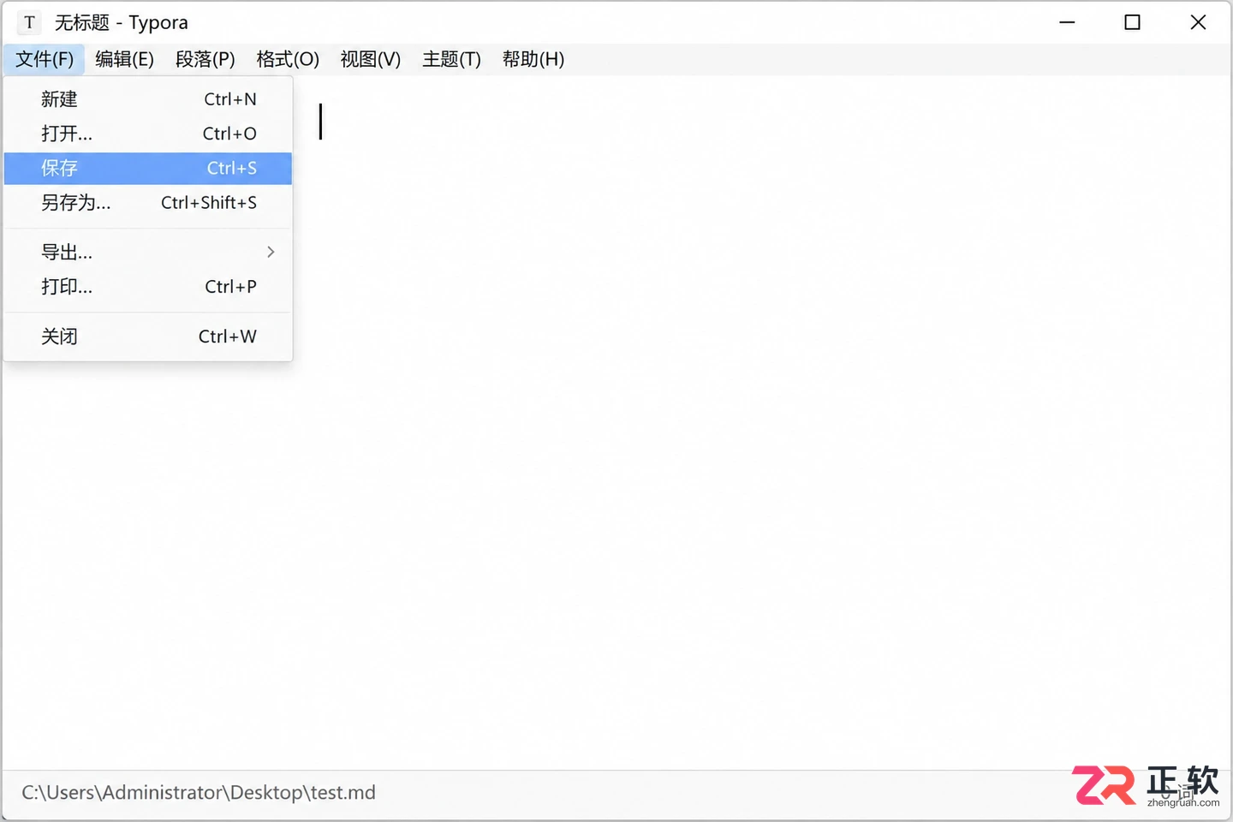The image size is (1233, 822).
Task: Select 打印... menu entry
Action: pyautogui.click(x=148, y=287)
